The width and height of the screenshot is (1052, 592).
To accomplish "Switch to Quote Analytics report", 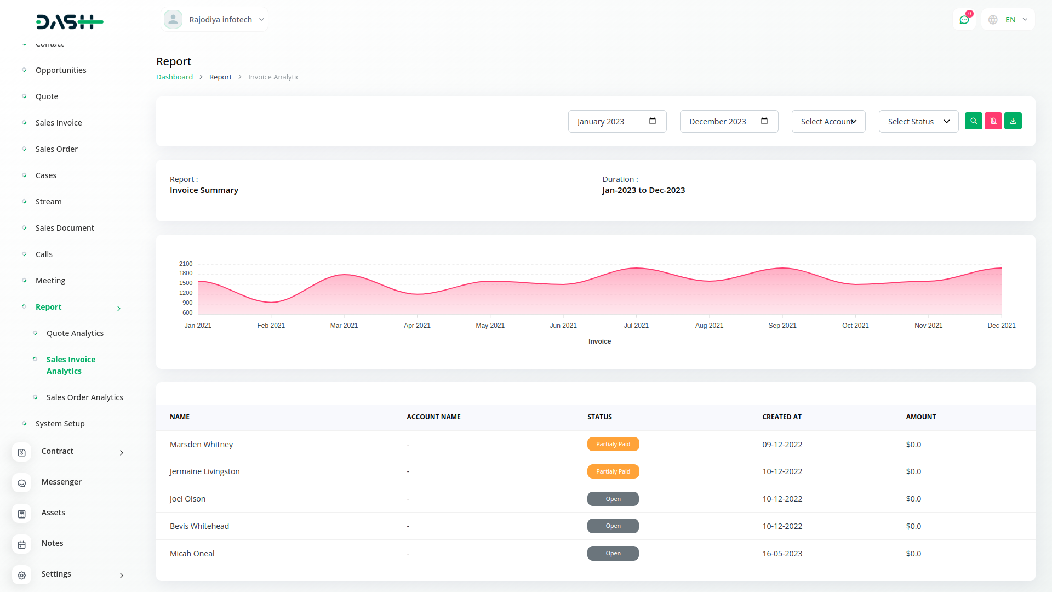I will click(75, 333).
